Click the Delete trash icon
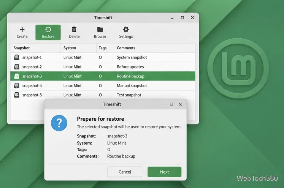 point(74,29)
